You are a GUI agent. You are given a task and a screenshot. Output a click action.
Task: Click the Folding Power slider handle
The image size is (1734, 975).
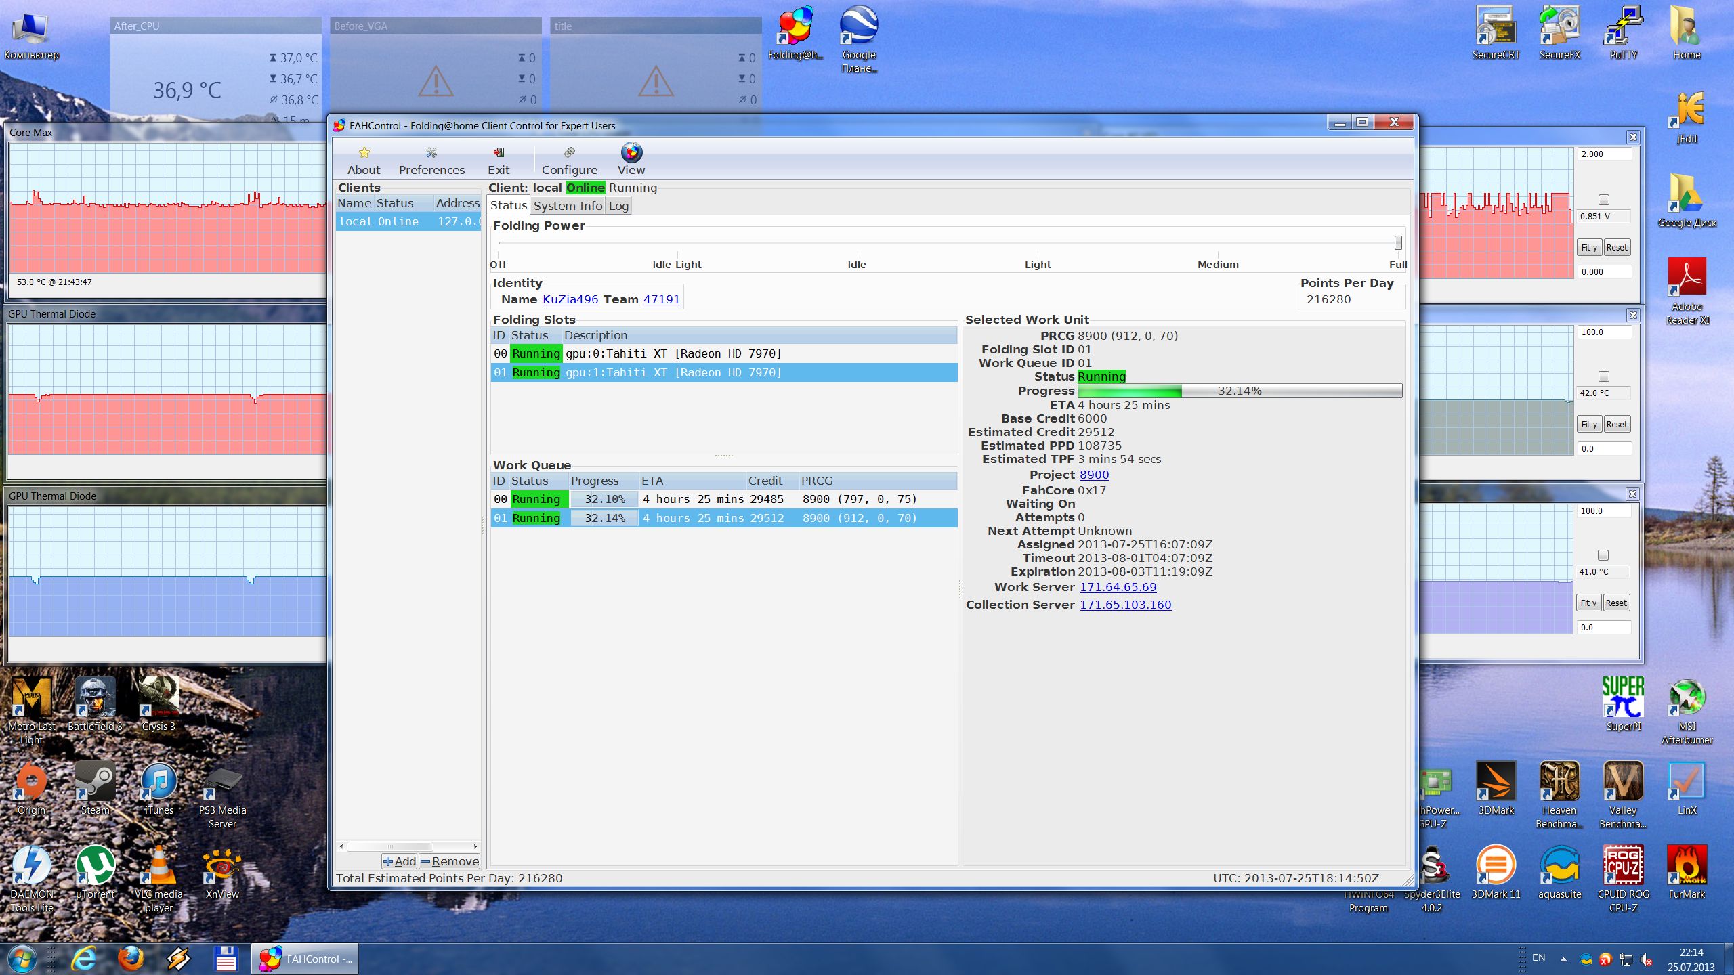pos(1397,242)
